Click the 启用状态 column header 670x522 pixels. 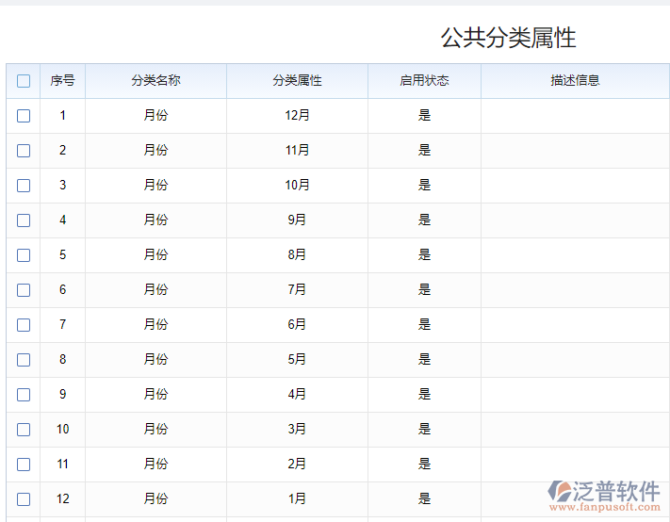[x=424, y=81]
